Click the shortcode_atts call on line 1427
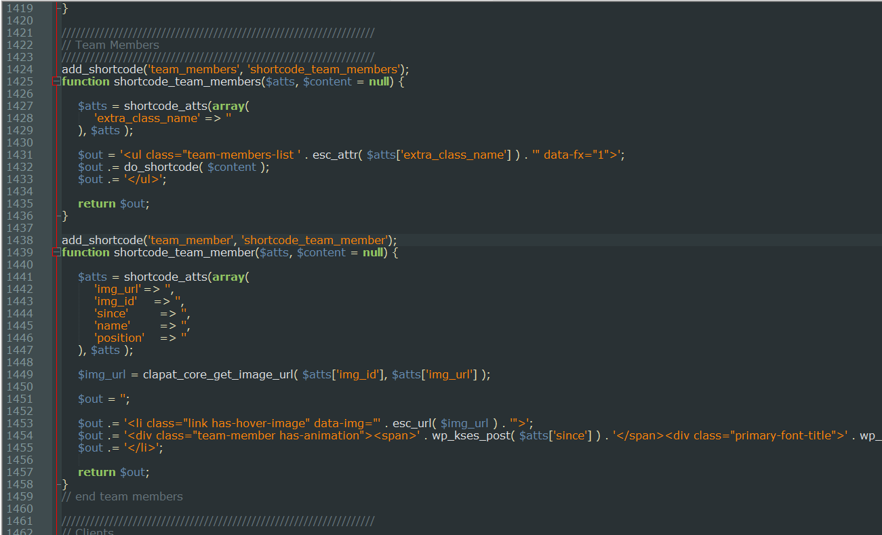The image size is (882, 535). (x=166, y=106)
